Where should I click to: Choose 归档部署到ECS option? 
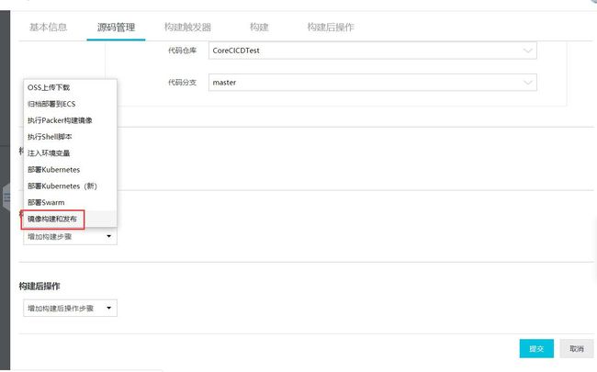(x=70, y=104)
